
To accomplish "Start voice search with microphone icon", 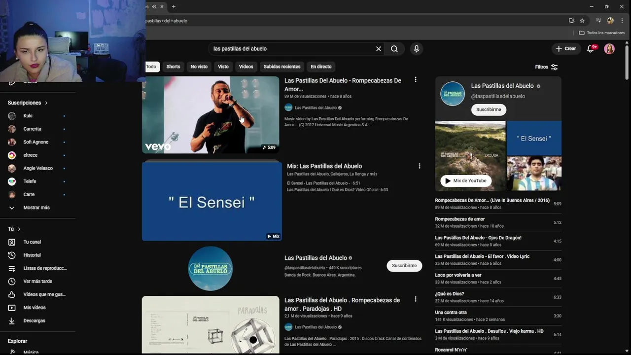I will pyautogui.click(x=417, y=49).
